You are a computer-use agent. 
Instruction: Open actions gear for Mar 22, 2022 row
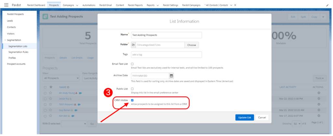319,99
